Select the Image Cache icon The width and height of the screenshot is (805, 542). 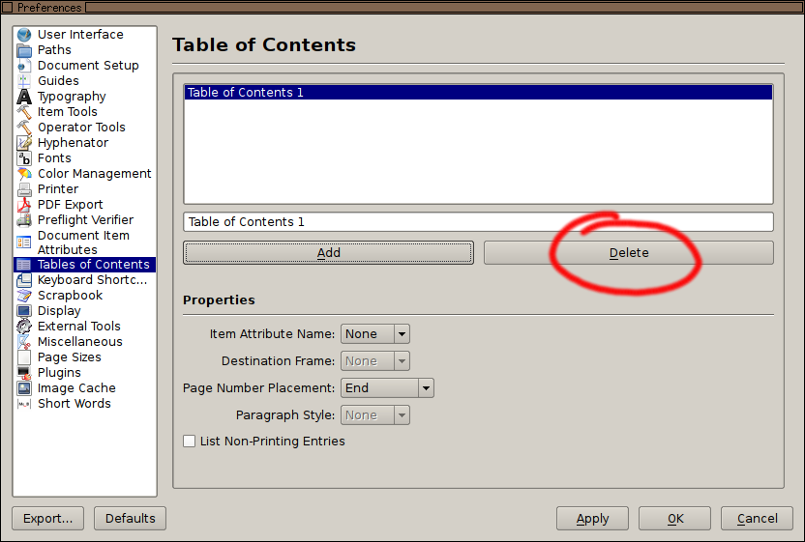click(24, 388)
